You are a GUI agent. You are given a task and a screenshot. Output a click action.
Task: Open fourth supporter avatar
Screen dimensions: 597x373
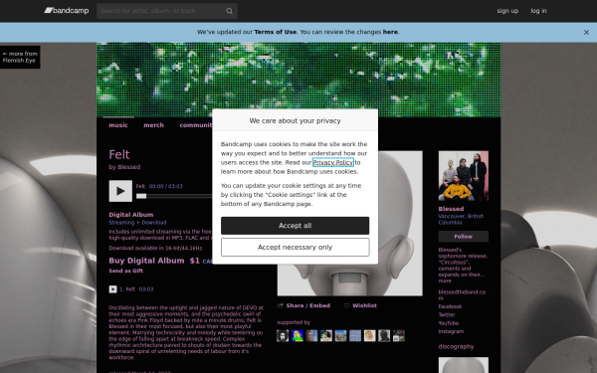pos(326,336)
